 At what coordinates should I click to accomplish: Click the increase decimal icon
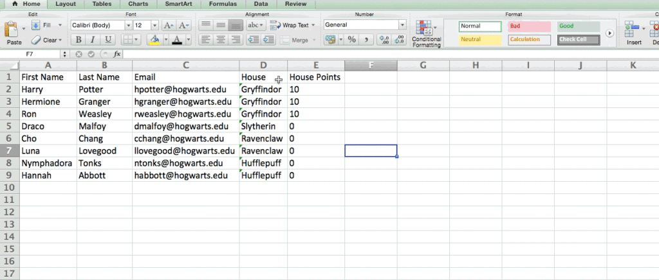click(x=384, y=40)
